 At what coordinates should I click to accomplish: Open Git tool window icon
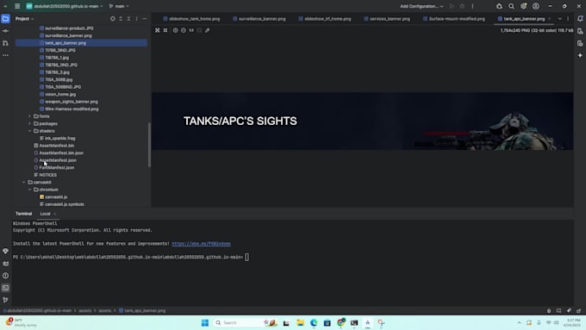click(x=6, y=300)
